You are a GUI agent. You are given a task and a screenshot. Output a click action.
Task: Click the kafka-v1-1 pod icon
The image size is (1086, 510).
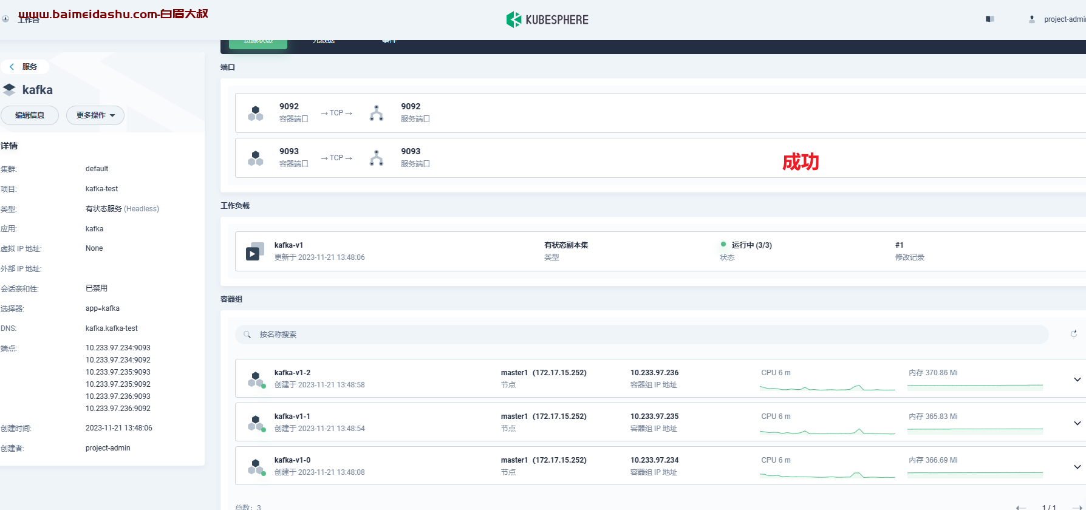256,423
